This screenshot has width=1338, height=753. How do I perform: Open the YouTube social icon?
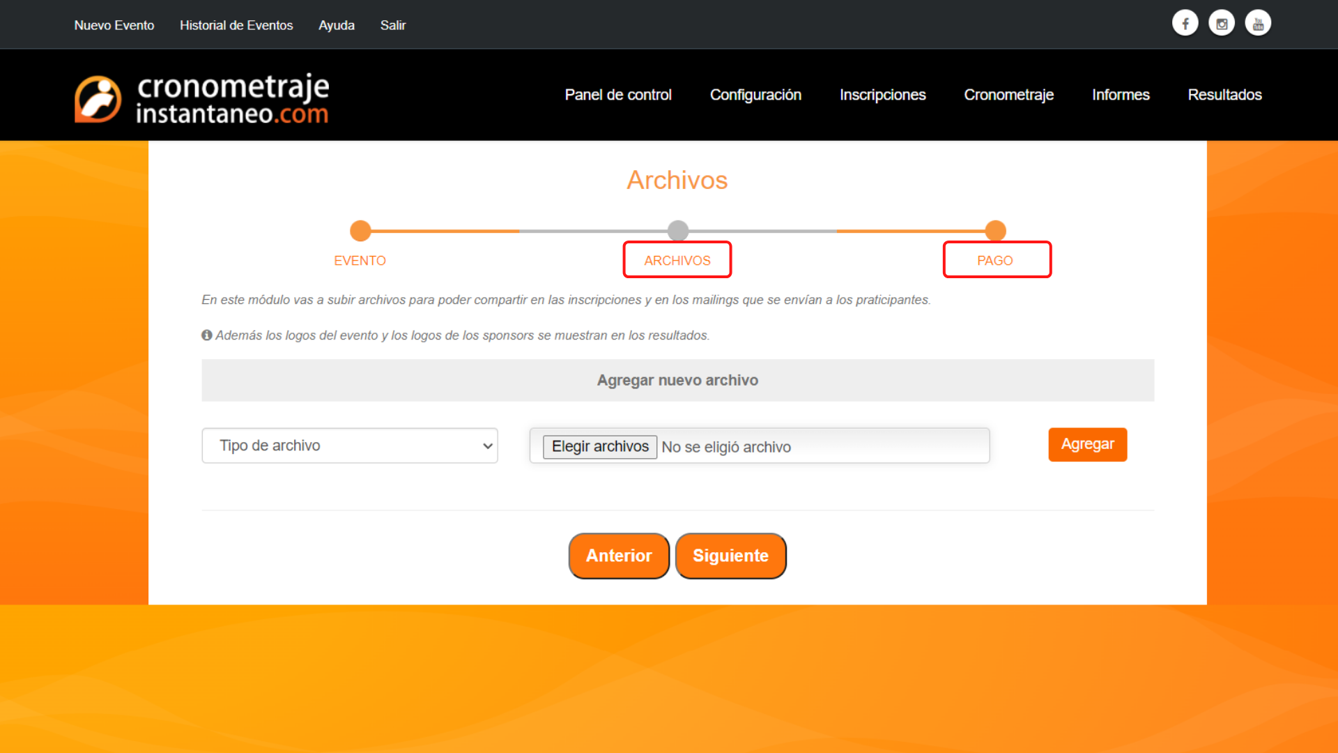[1258, 23]
